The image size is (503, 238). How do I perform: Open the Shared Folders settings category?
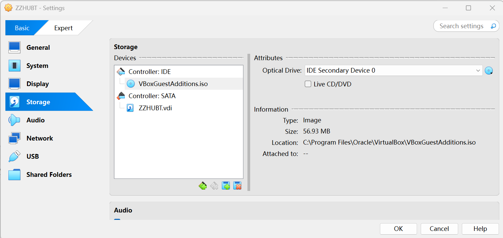49,174
